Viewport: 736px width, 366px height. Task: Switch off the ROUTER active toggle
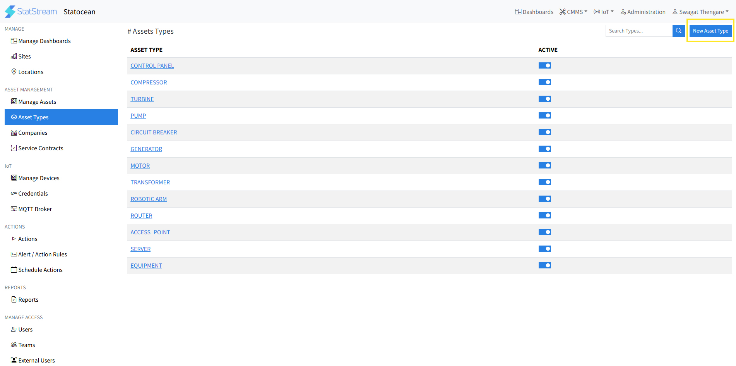[x=544, y=216]
